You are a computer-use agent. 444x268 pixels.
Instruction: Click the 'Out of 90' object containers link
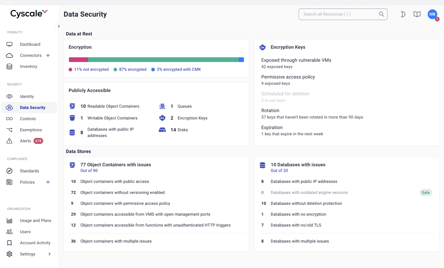pyautogui.click(x=89, y=171)
